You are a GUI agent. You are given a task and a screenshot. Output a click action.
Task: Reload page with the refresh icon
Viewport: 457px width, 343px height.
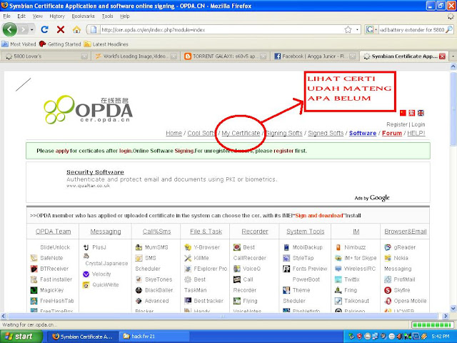(44, 29)
